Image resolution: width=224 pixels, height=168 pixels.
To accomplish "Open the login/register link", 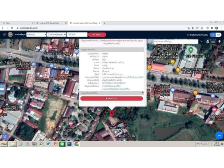I will point(197,35).
